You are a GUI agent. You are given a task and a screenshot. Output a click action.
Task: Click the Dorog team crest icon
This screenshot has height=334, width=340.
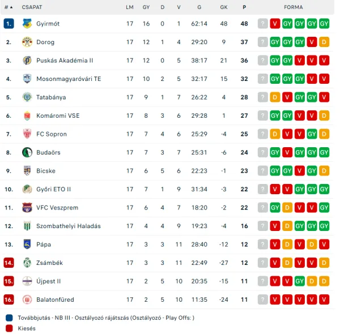(x=27, y=42)
